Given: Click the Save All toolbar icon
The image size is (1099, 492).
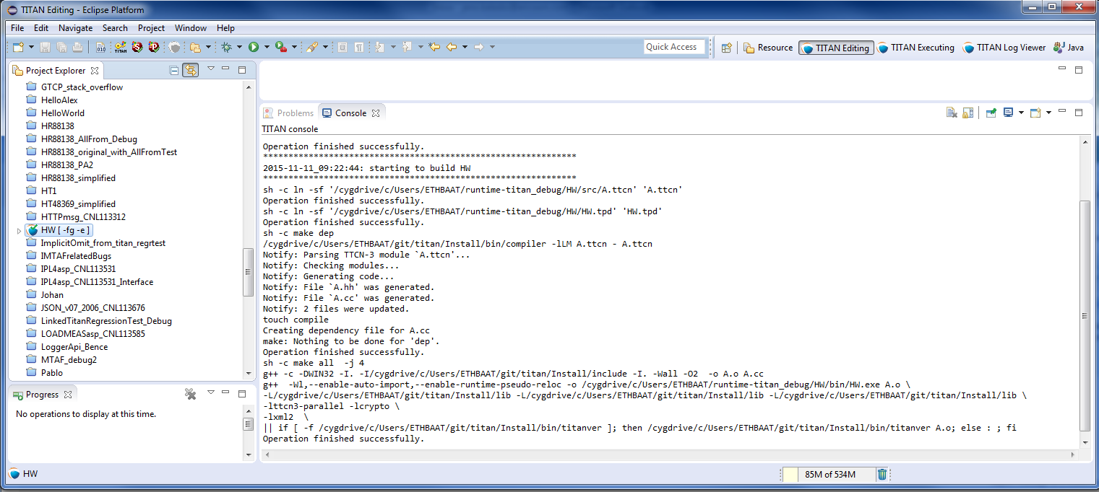Looking at the screenshot, I should [x=61, y=47].
